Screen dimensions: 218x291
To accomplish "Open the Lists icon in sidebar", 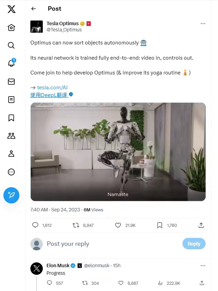I will point(11,100).
